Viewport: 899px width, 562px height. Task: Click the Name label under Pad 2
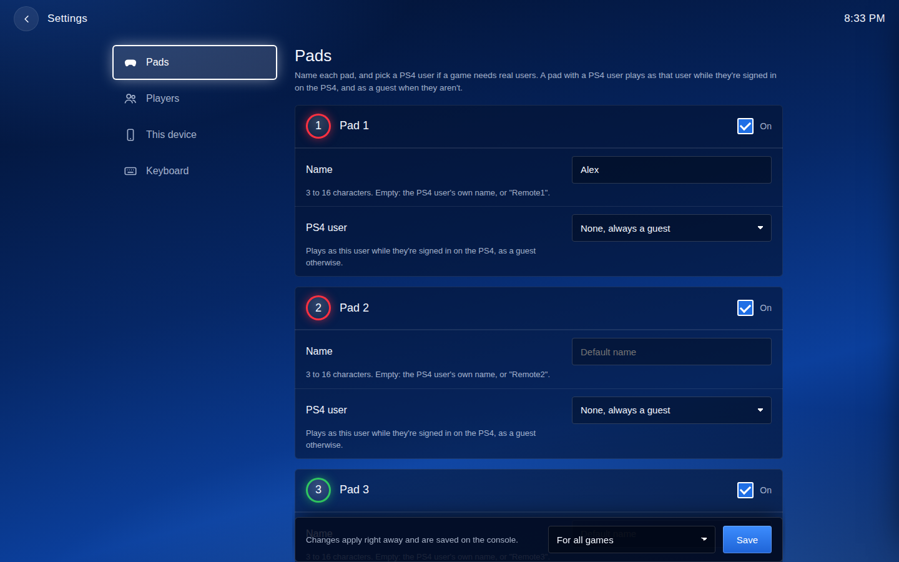[319, 352]
